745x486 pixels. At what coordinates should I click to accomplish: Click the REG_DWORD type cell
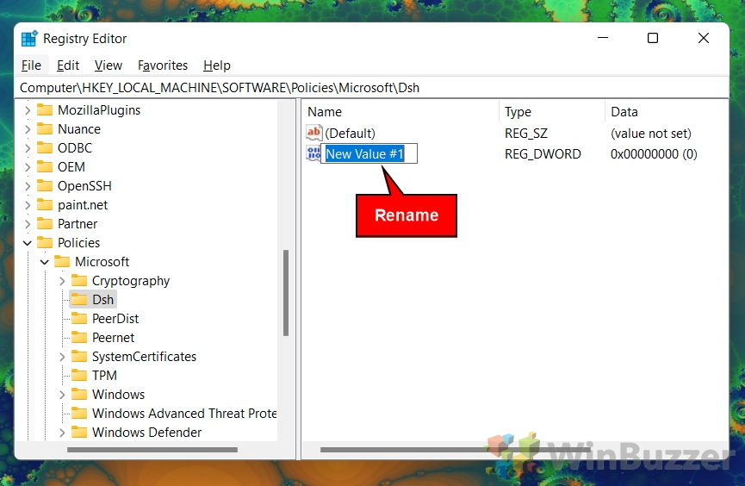543,154
